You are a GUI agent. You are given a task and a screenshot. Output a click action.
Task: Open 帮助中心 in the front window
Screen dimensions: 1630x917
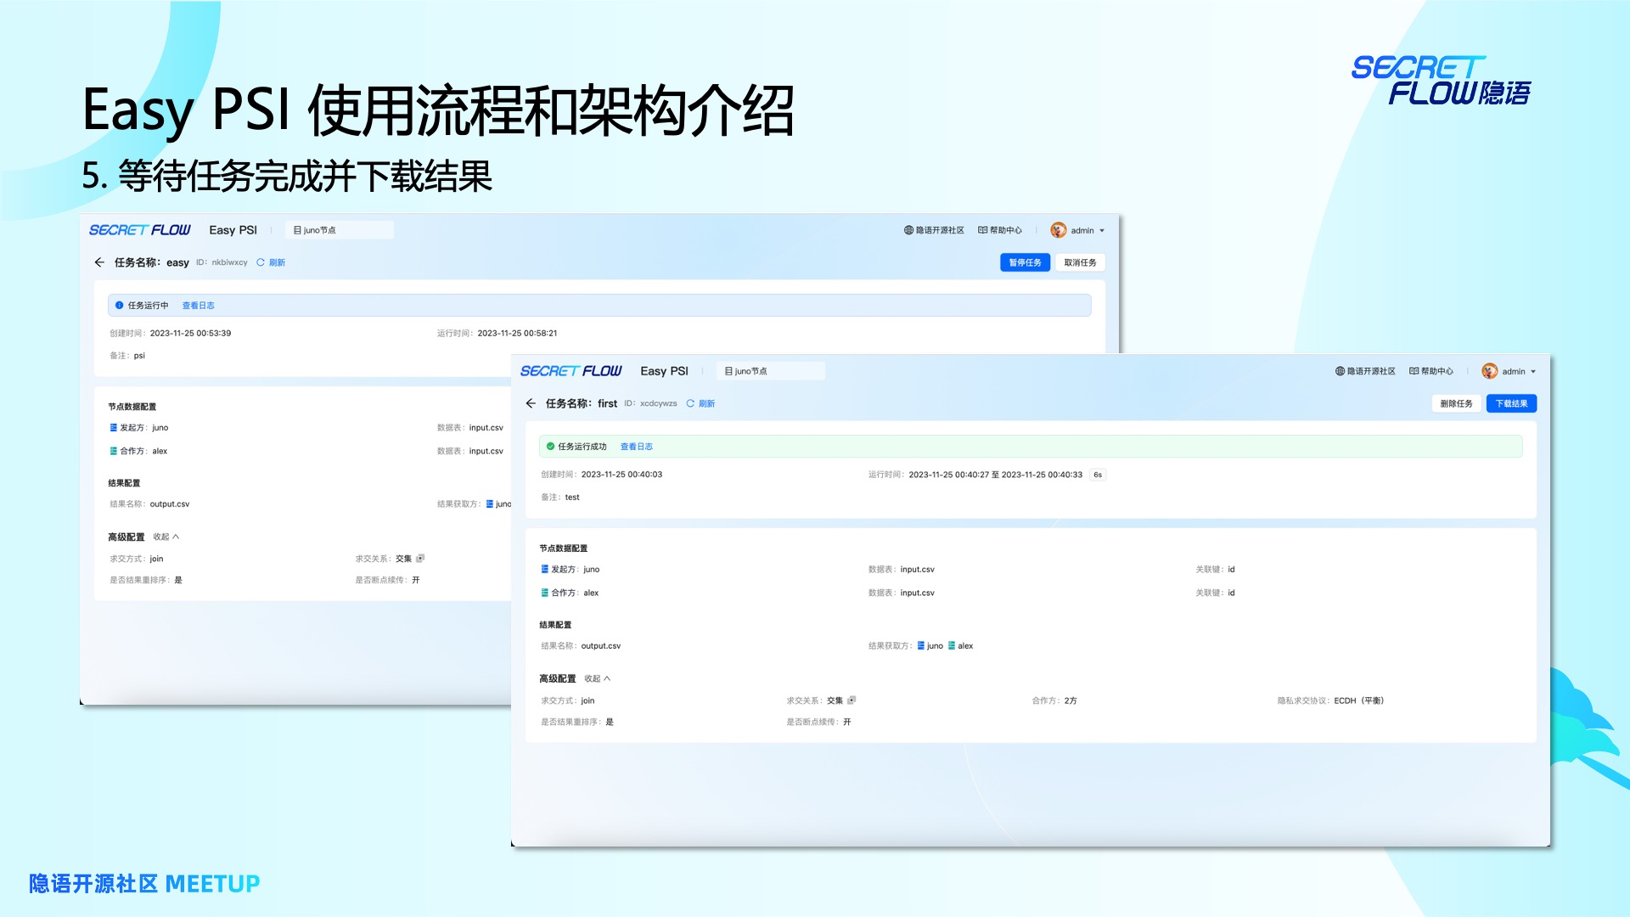[x=1430, y=371]
